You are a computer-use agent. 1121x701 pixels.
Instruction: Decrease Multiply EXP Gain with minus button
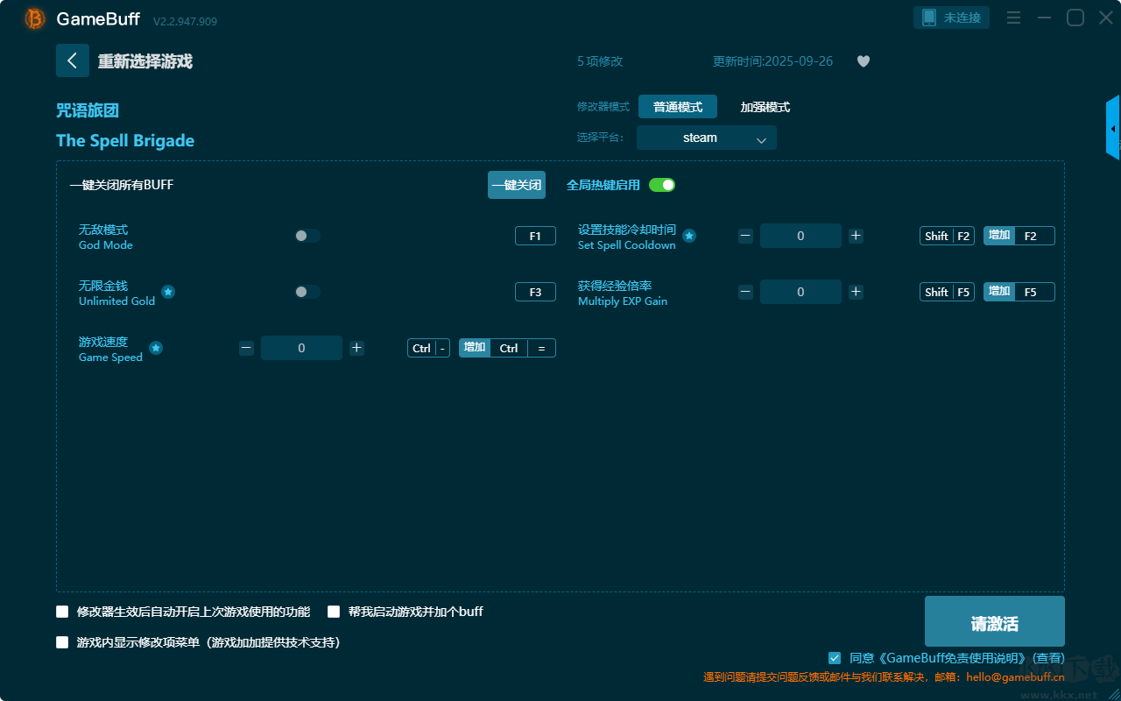(745, 292)
